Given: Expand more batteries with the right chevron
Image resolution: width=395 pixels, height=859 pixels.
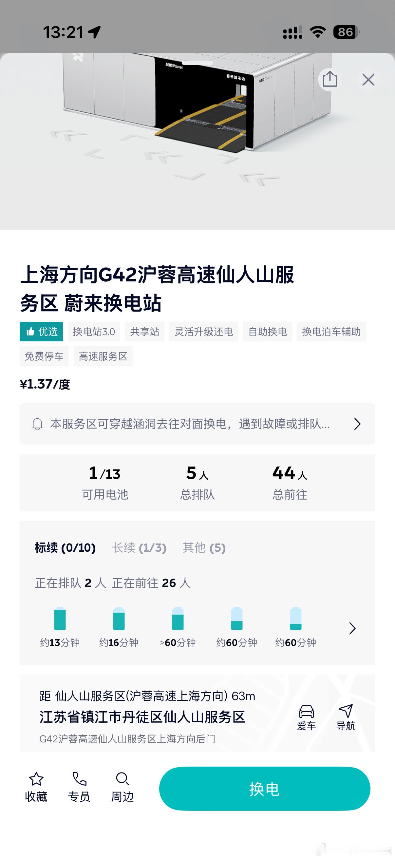Looking at the screenshot, I should [352, 628].
